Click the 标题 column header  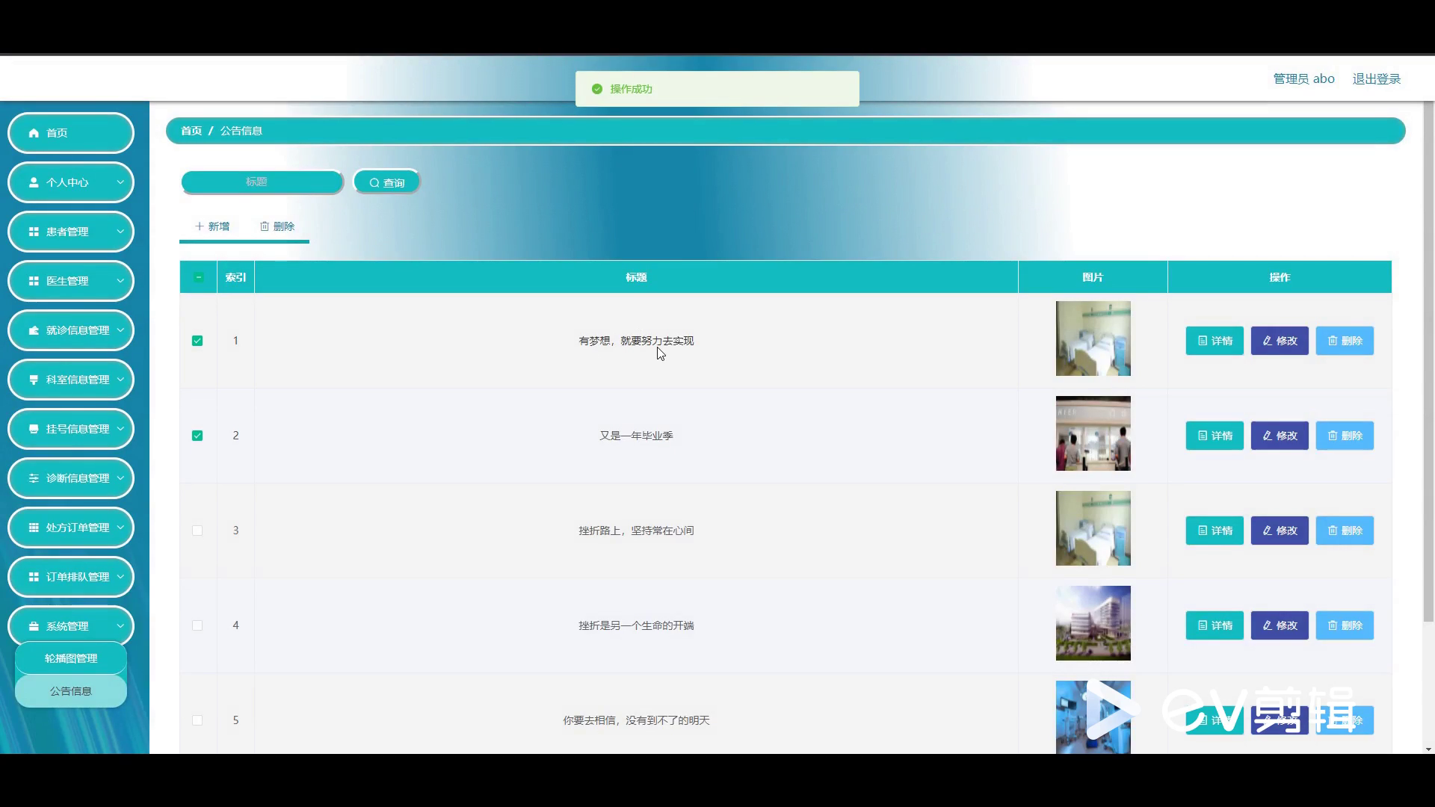tap(636, 277)
